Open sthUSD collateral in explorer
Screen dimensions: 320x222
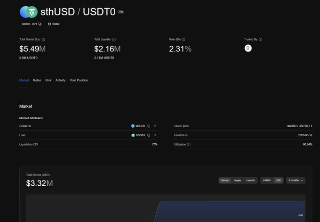(x=155, y=126)
